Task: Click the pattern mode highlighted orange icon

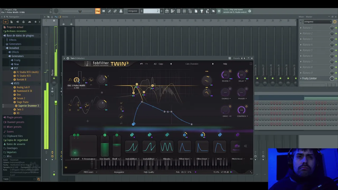Action: click(x=98, y=11)
